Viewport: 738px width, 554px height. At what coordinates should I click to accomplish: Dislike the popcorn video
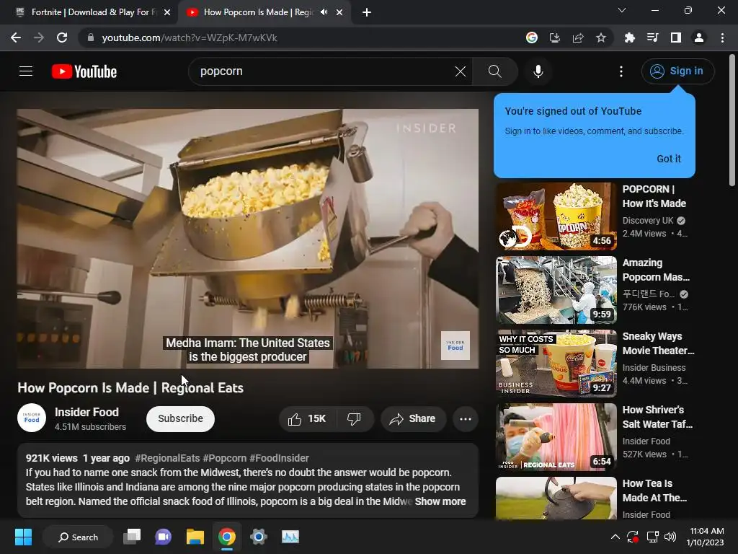(355, 419)
